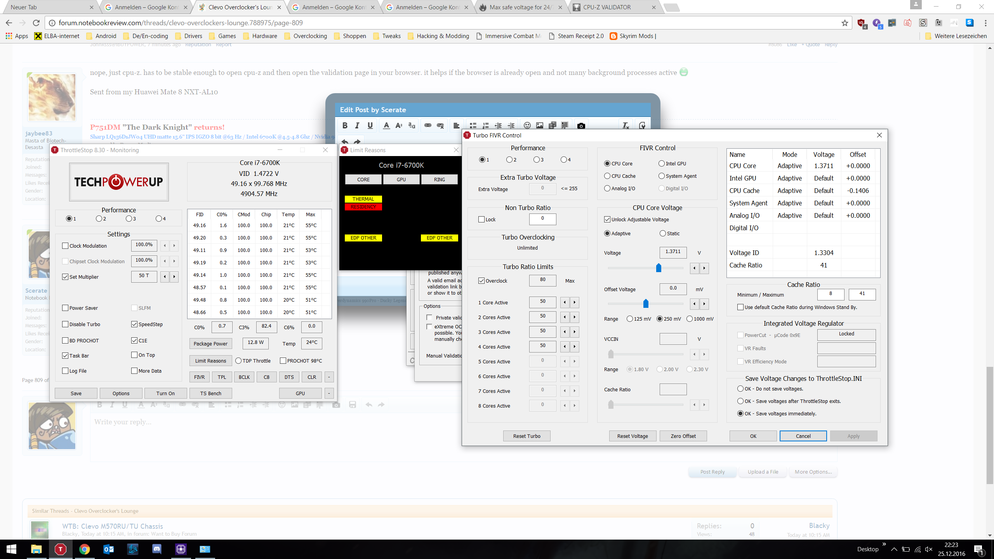Screen dimensions: 994x559
Task: Select 125 mV offset range
Action: (630, 319)
